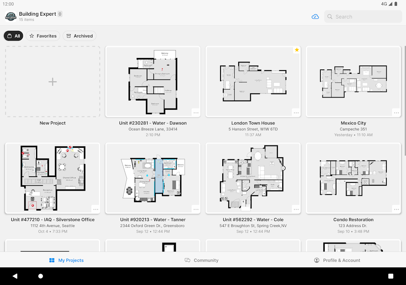Click the address 5 Hanson Street, W1W 6TD
The height and width of the screenshot is (285, 406).
pyautogui.click(x=253, y=129)
